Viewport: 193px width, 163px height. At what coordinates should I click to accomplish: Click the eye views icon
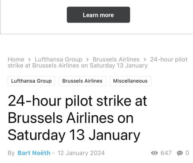(154, 153)
